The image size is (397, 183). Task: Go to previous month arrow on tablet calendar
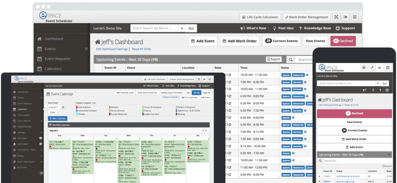[203, 130]
